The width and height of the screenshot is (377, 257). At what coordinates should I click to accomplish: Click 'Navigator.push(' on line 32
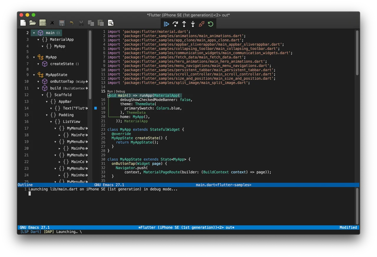click(132, 168)
